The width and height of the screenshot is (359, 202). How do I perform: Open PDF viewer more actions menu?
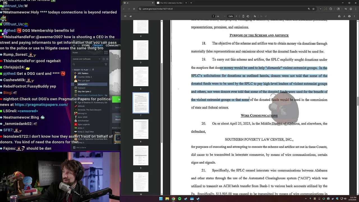pos(354,16)
